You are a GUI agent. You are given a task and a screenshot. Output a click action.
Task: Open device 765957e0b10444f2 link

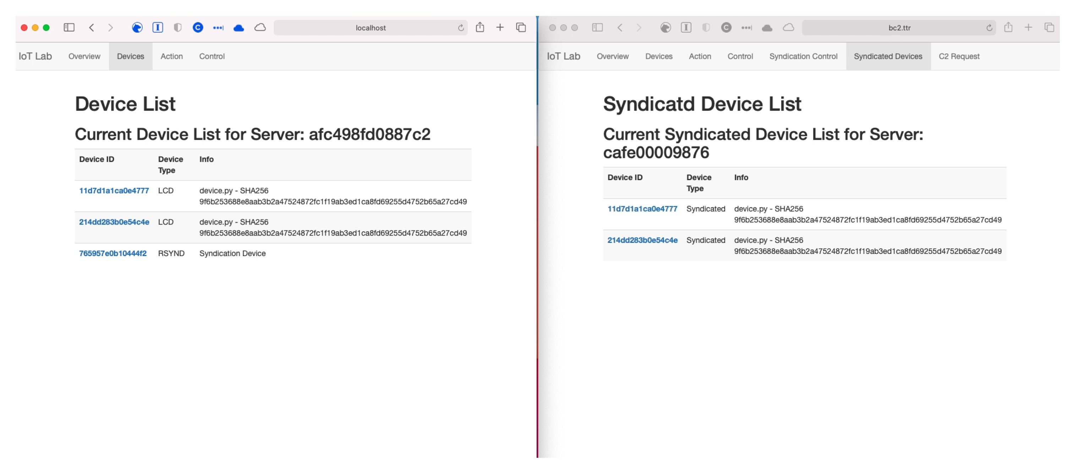pyautogui.click(x=113, y=253)
